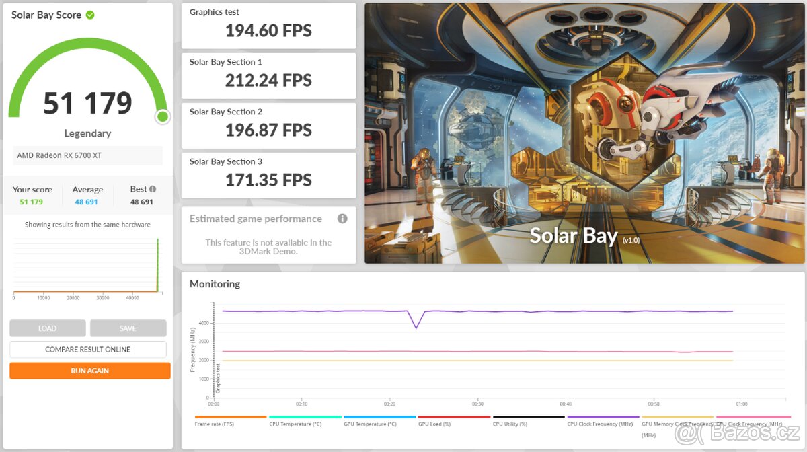Select the Graphics test FPS card

pos(268,26)
